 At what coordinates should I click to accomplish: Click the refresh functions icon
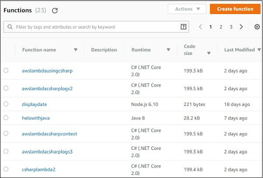pyautogui.click(x=55, y=11)
